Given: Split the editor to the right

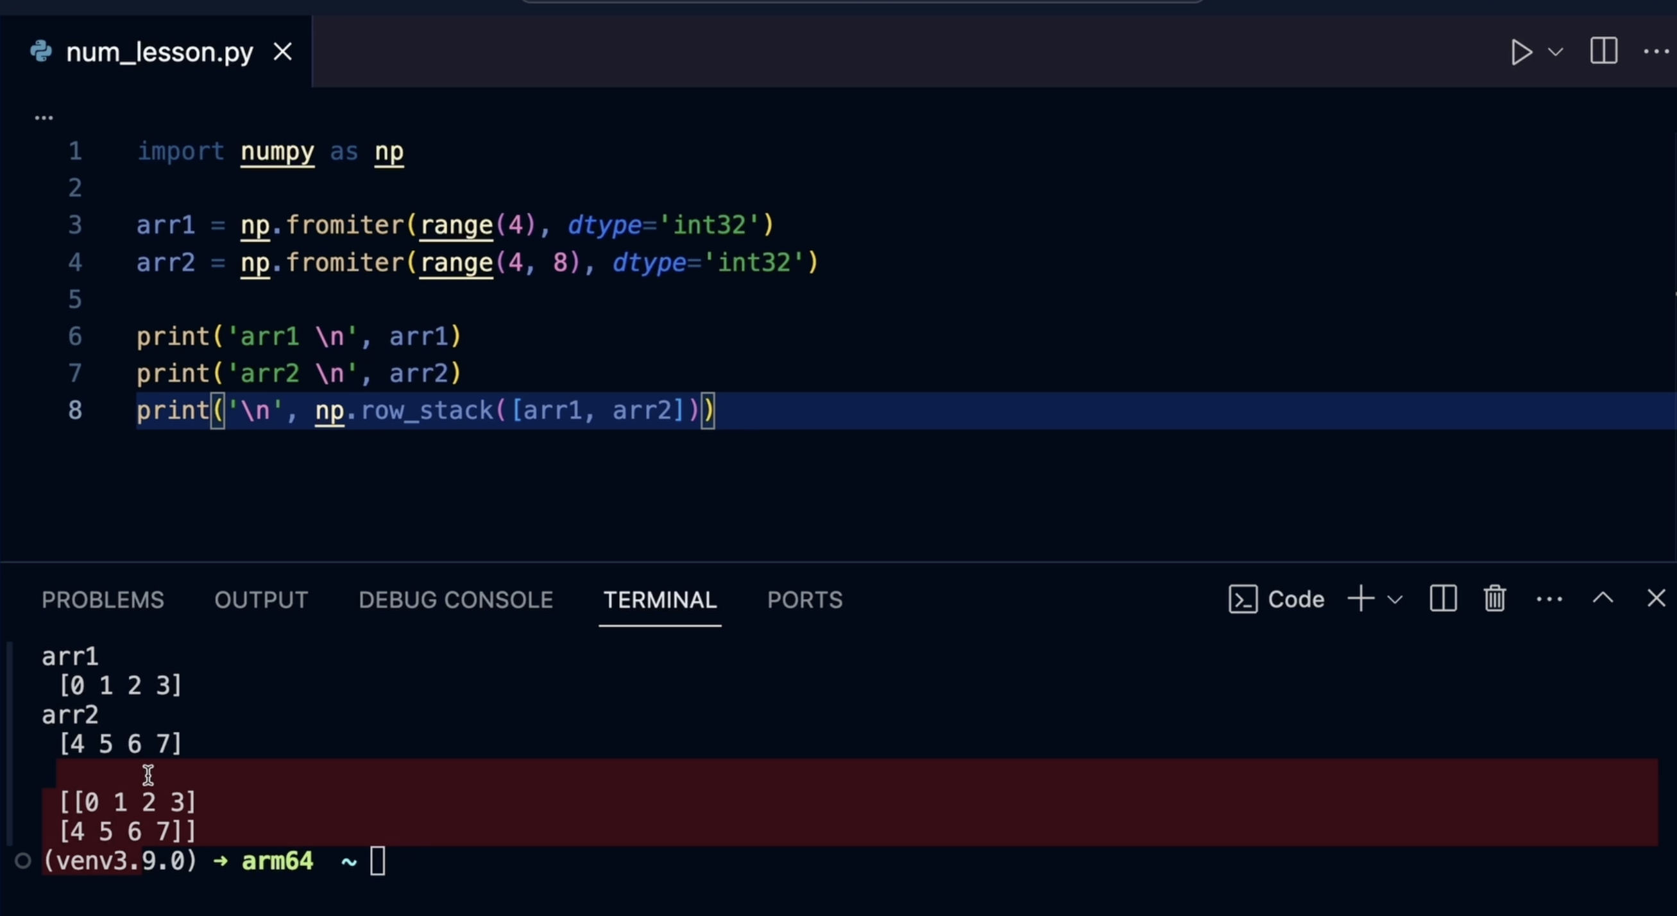Looking at the screenshot, I should pyautogui.click(x=1603, y=51).
